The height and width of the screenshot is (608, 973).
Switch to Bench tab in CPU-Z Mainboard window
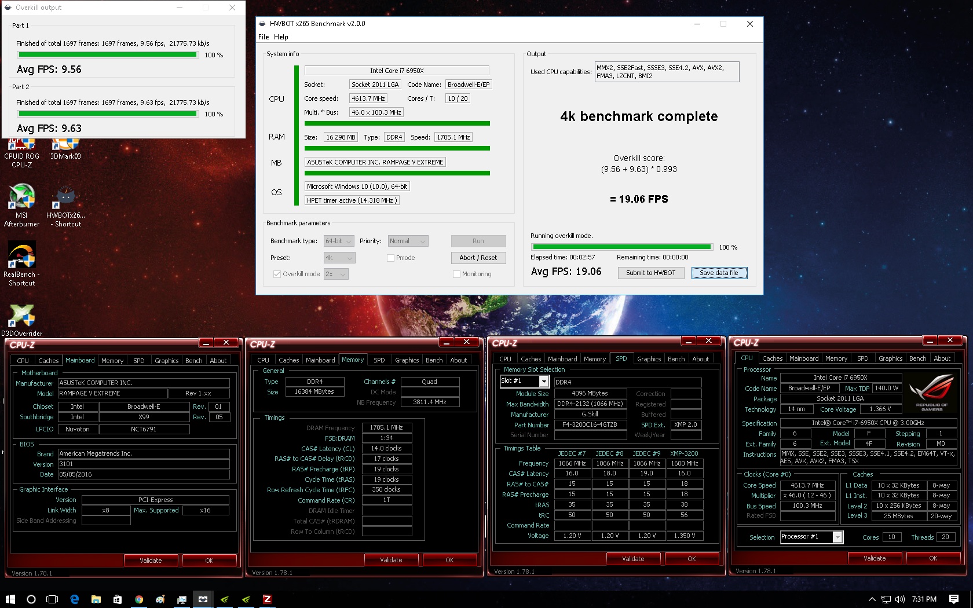[193, 361]
